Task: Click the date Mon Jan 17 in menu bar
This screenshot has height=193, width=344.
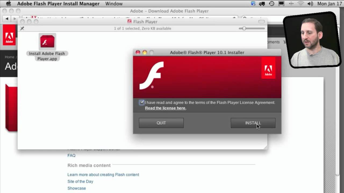Action: (329, 4)
